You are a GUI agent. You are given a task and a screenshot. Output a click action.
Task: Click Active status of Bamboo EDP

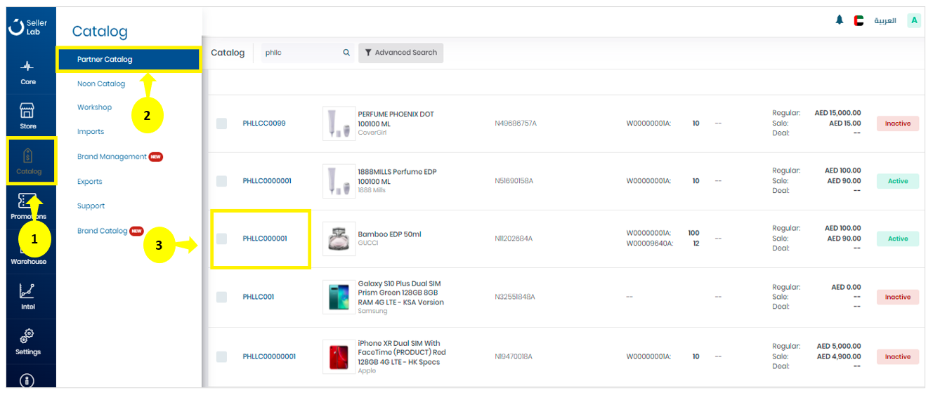pyautogui.click(x=897, y=239)
